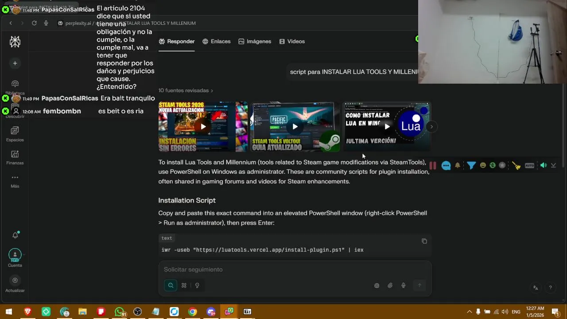Switch to the Responder tab
567x319 pixels.
(177, 41)
